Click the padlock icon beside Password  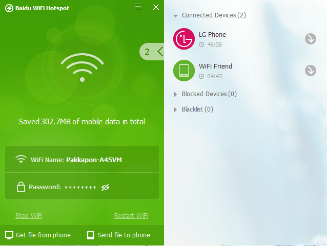coord(21,187)
